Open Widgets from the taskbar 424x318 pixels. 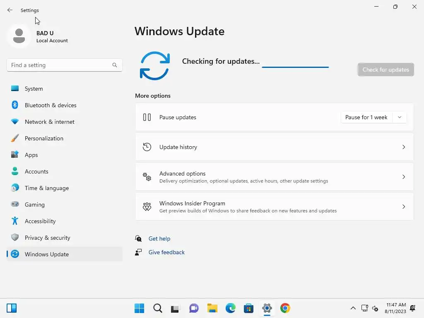coord(12,308)
